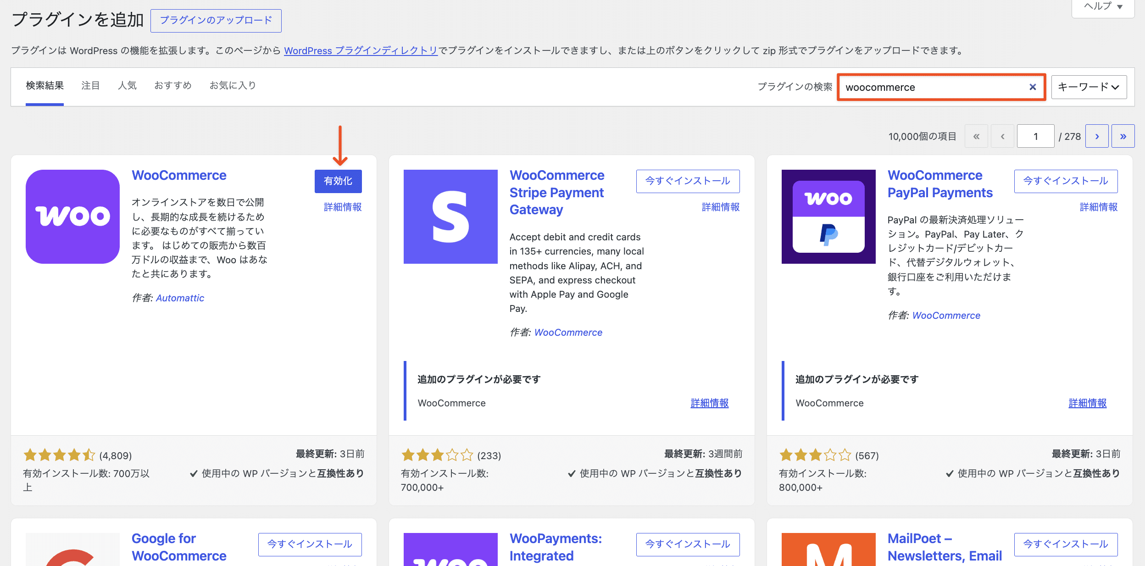
Task: Open WooCommerce author link in PayPal card
Action: (x=946, y=316)
